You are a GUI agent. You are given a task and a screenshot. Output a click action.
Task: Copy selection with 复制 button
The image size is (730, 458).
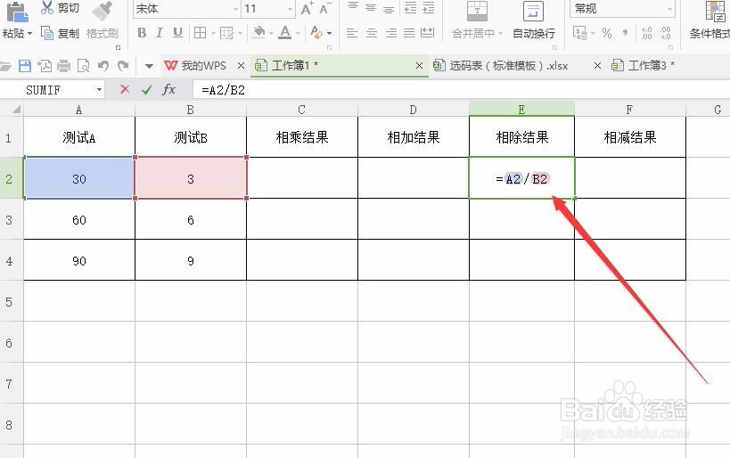[60, 33]
